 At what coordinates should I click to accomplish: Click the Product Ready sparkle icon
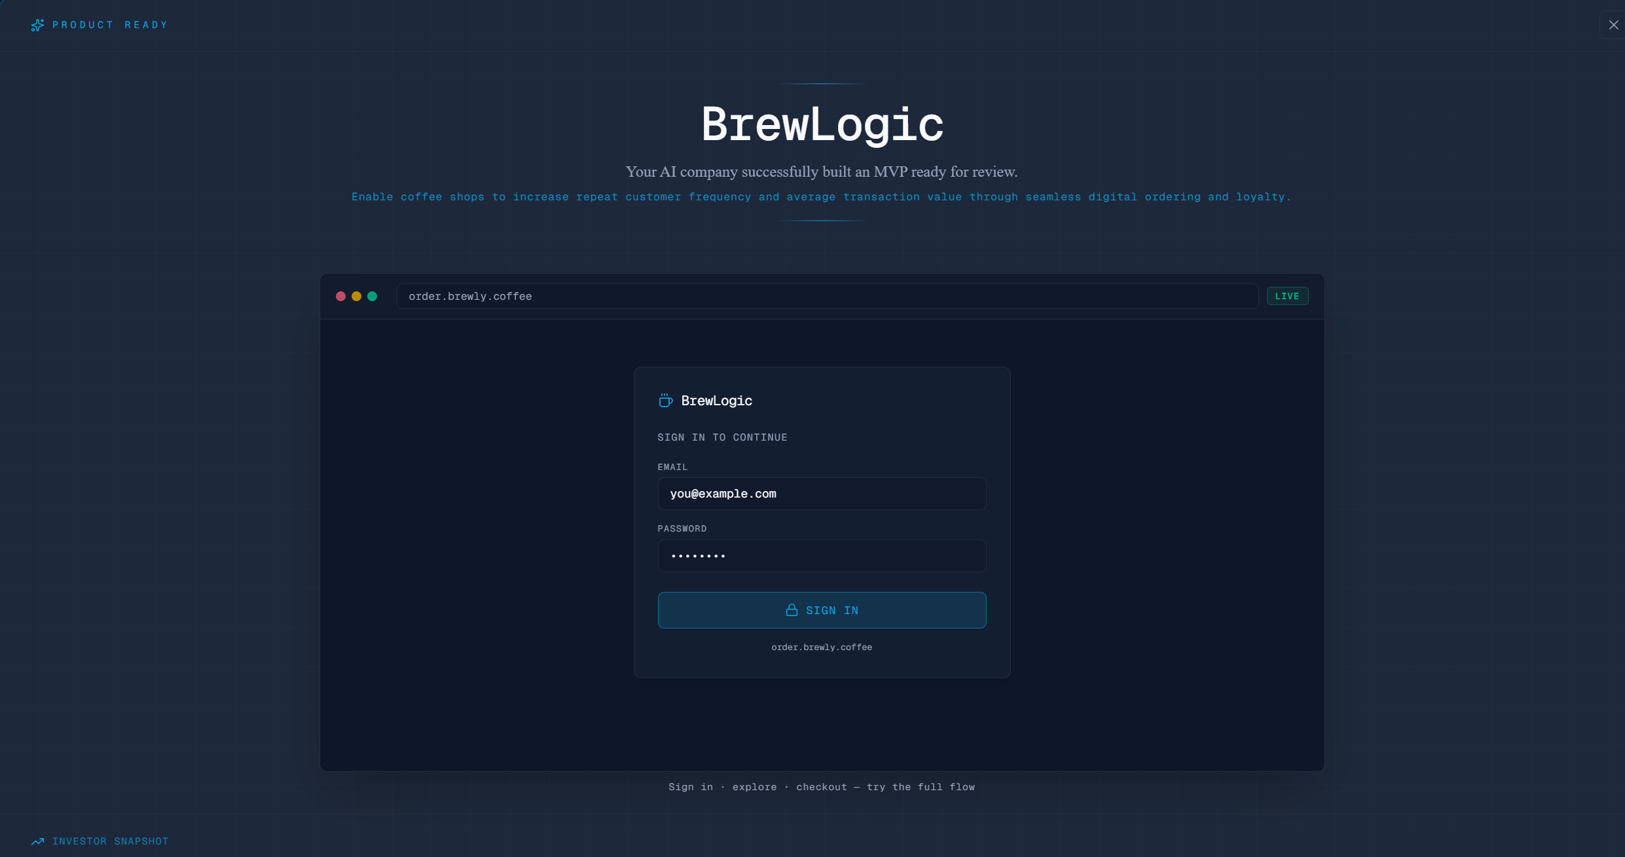coord(37,25)
